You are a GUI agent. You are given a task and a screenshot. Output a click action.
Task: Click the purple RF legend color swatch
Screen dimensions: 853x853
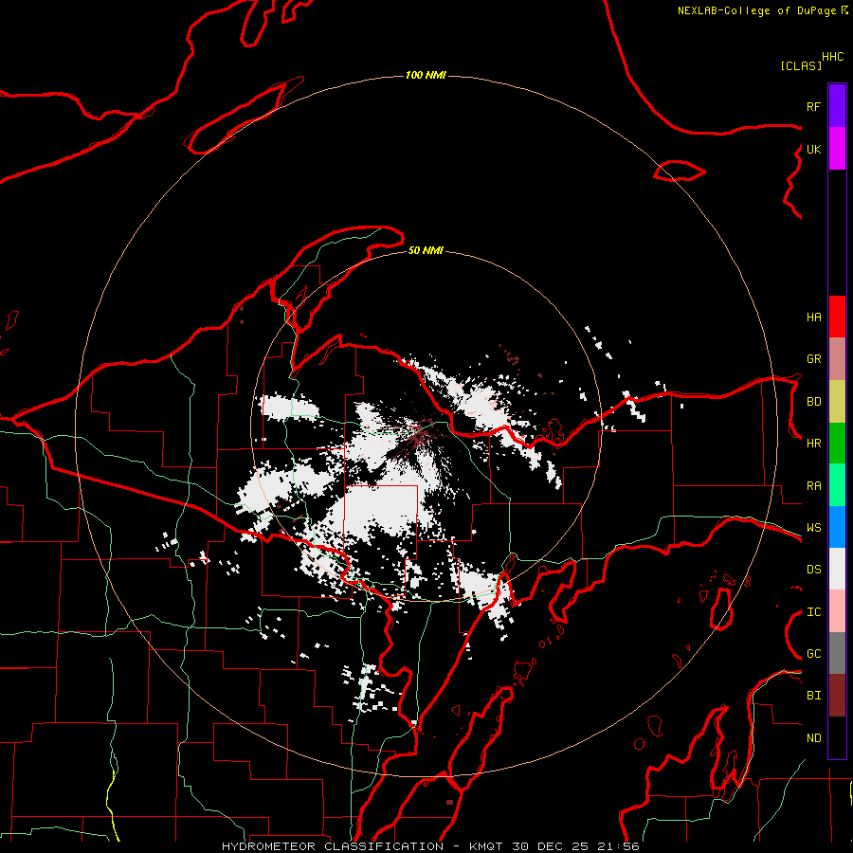click(x=837, y=106)
